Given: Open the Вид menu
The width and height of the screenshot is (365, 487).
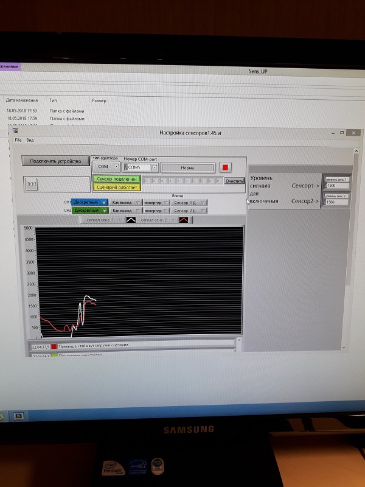Looking at the screenshot, I should click(x=30, y=140).
